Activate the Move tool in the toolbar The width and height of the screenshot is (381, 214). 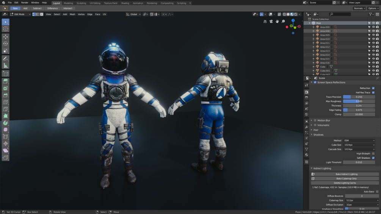click(x=5, y=37)
